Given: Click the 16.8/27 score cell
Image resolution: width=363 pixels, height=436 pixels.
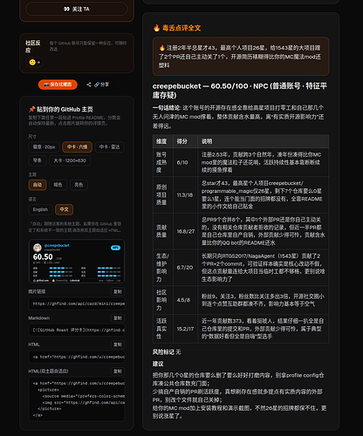Looking at the screenshot, I should [x=186, y=231].
